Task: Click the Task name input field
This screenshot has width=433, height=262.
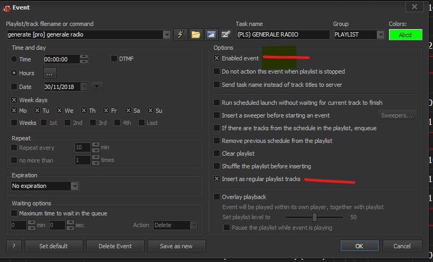Action: point(283,34)
